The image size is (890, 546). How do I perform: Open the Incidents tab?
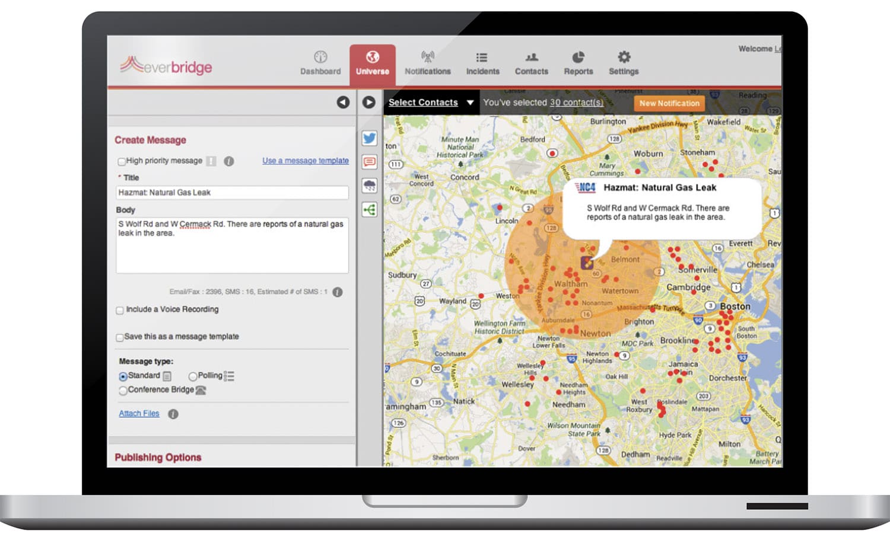[x=482, y=63]
